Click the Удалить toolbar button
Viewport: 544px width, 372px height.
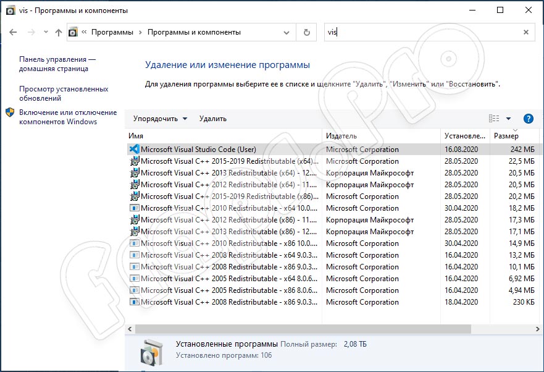(212, 119)
